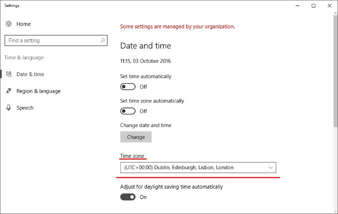Image resolution: width=338 pixels, height=214 pixels.
Task: Open the Time zone dropdown
Action: click(x=198, y=168)
